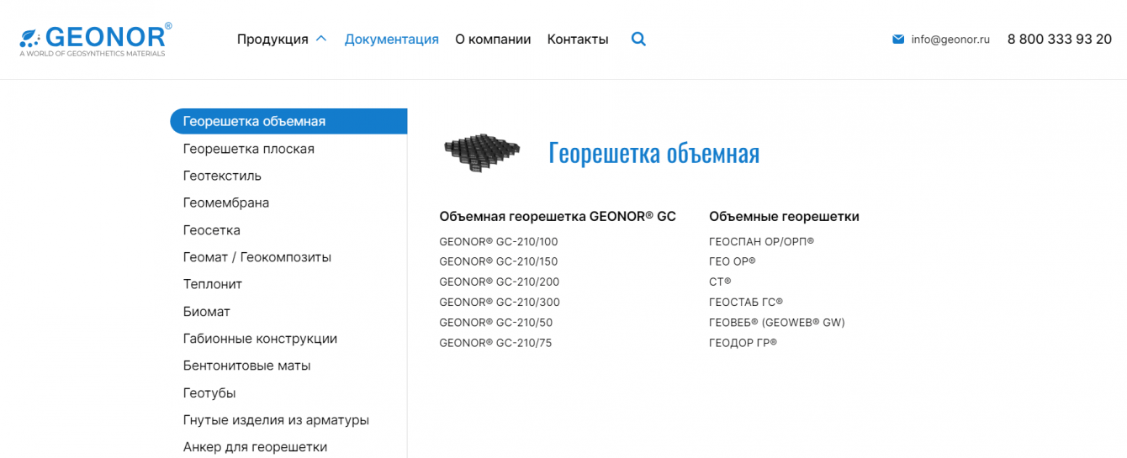The height and width of the screenshot is (458, 1127).
Task: Click the geocell product thumbnail image
Action: [x=483, y=153]
